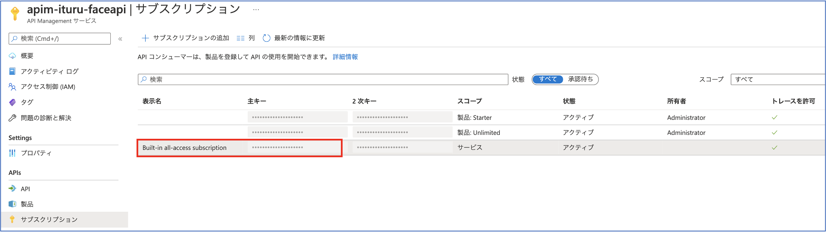Click the 概要 cloud icon

pos(12,56)
